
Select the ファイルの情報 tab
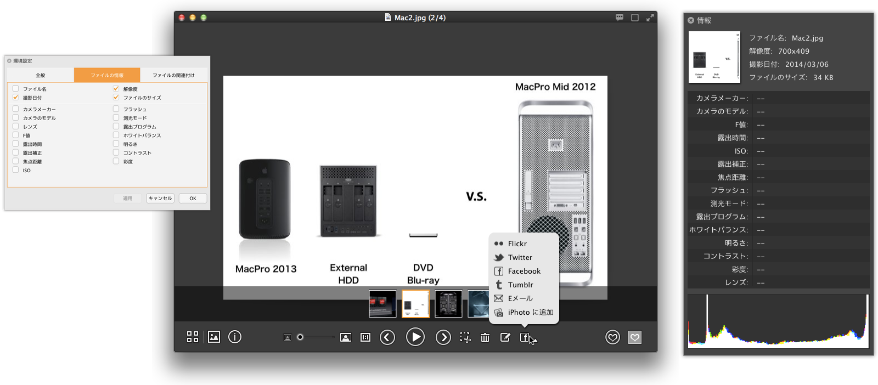(107, 75)
